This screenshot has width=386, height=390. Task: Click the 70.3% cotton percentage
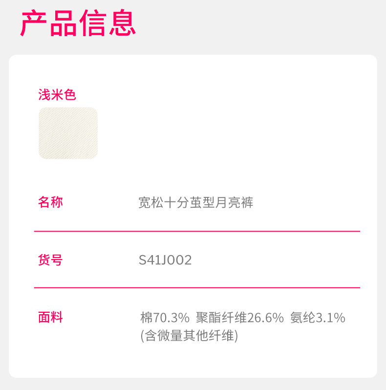coord(171,318)
